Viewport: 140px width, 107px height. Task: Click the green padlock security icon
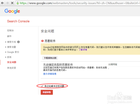(18, 3)
